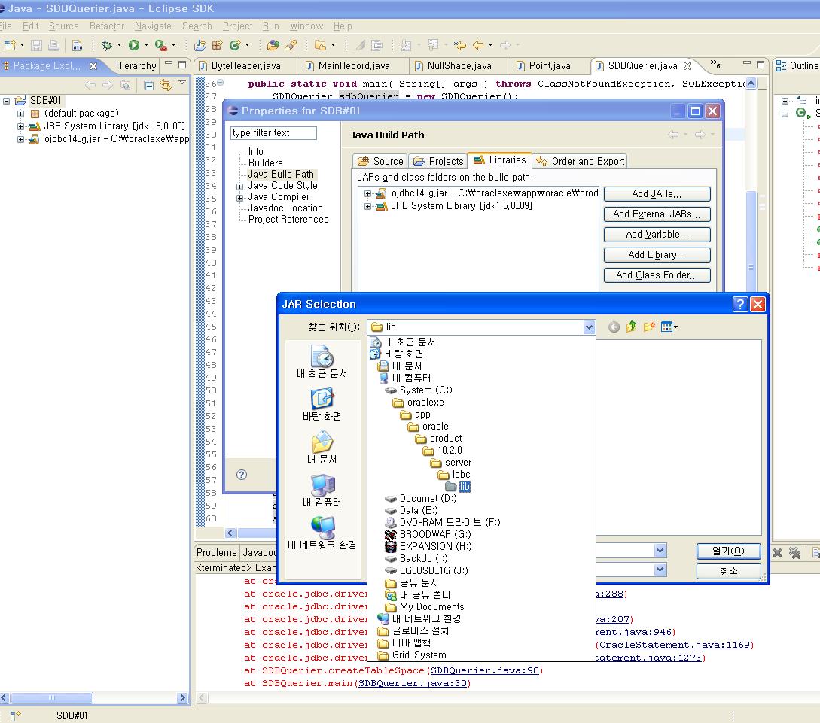This screenshot has height=723, width=820.
Task: Click the help icon in Properties dialog
Action: (241, 475)
